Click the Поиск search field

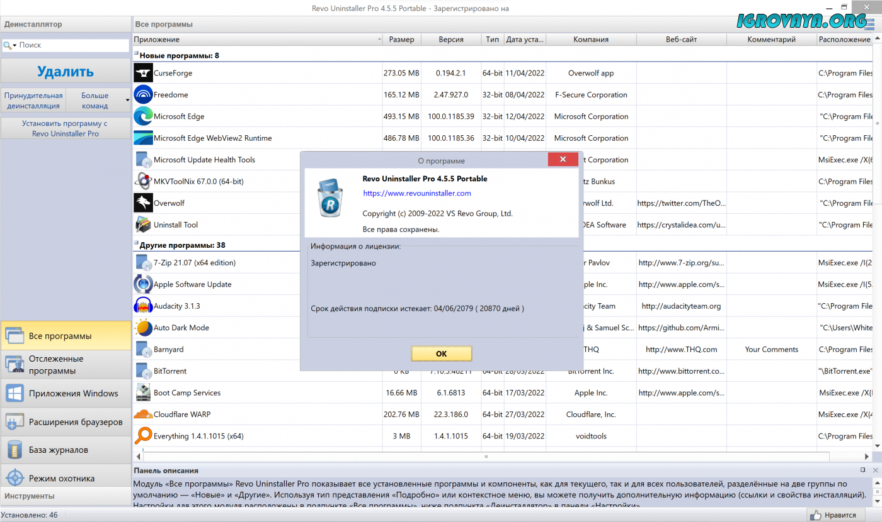tap(72, 45)
